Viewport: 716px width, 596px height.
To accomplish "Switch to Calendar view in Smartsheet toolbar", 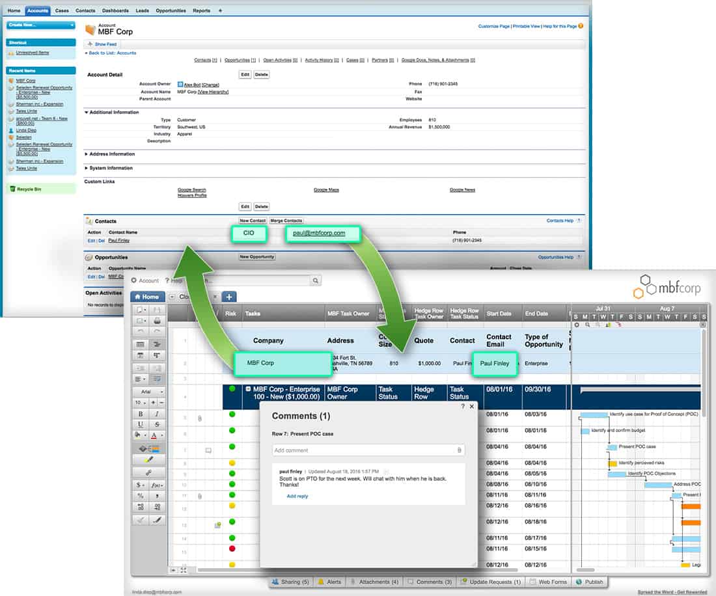I will [x=140, y=355].
